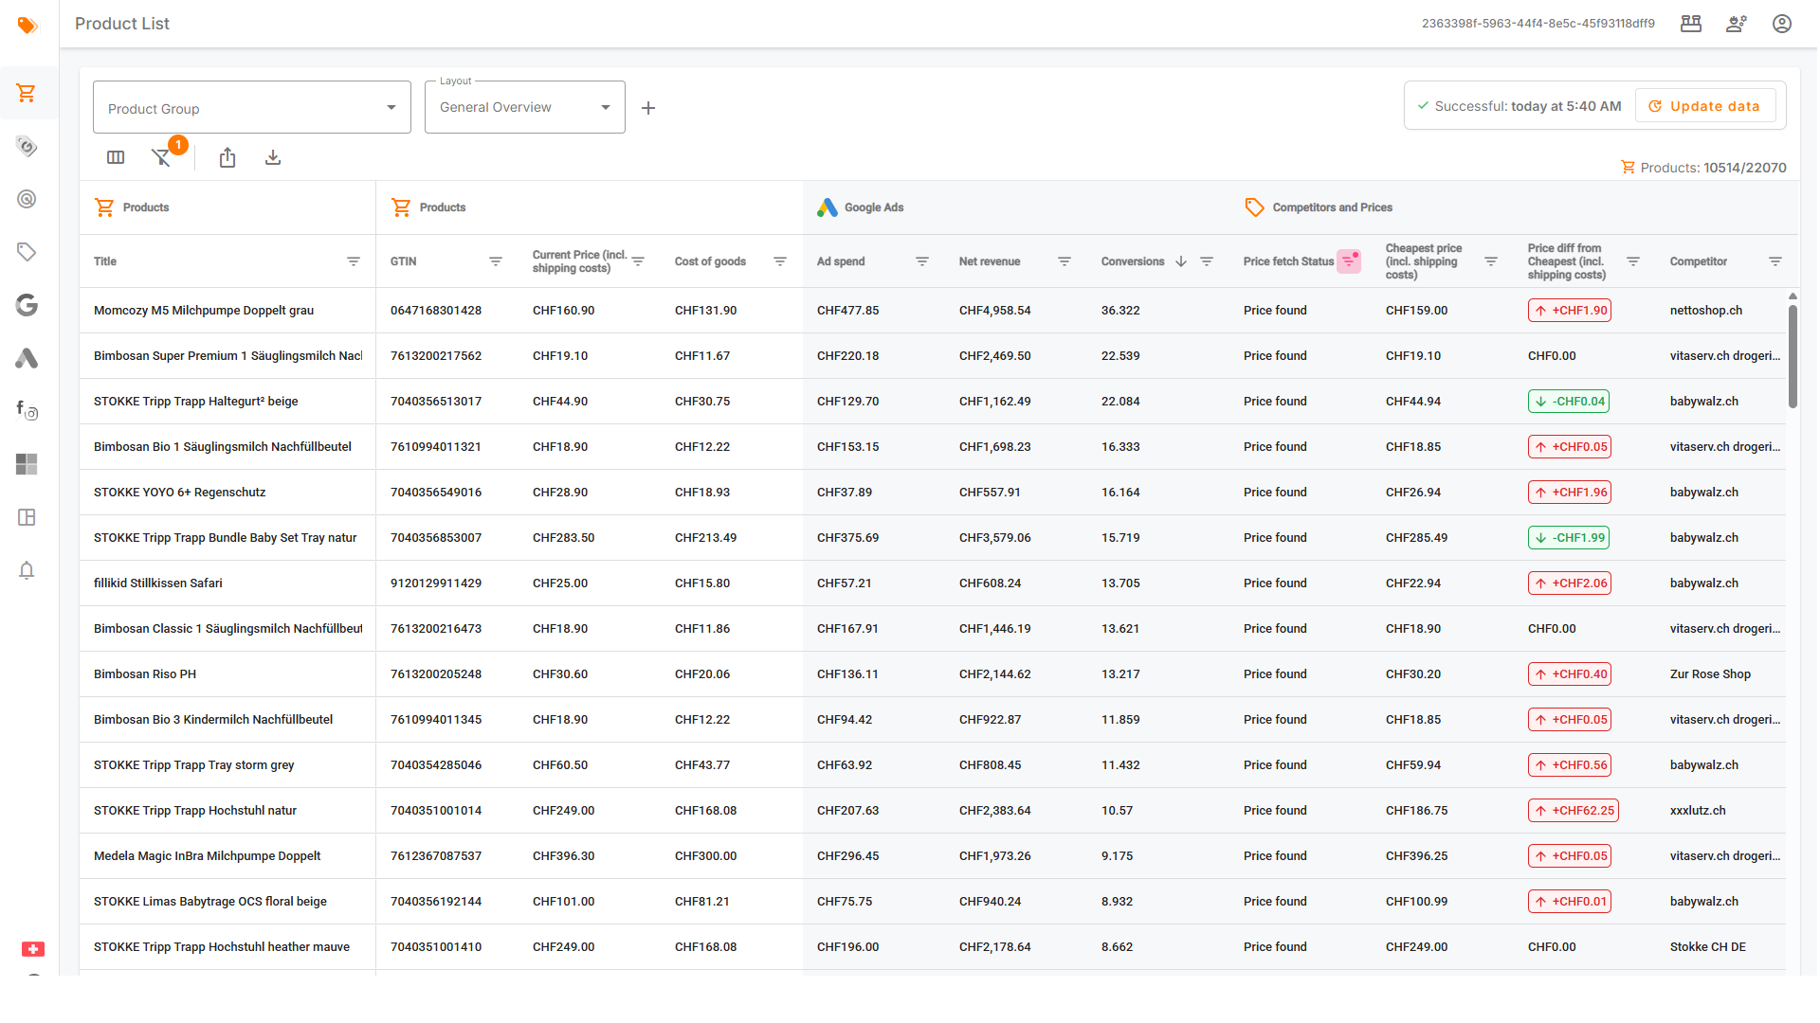The image size is (1820, 1023).
Task: Open the double-tag sidebar icon
Action: click(x=27, y=146)
